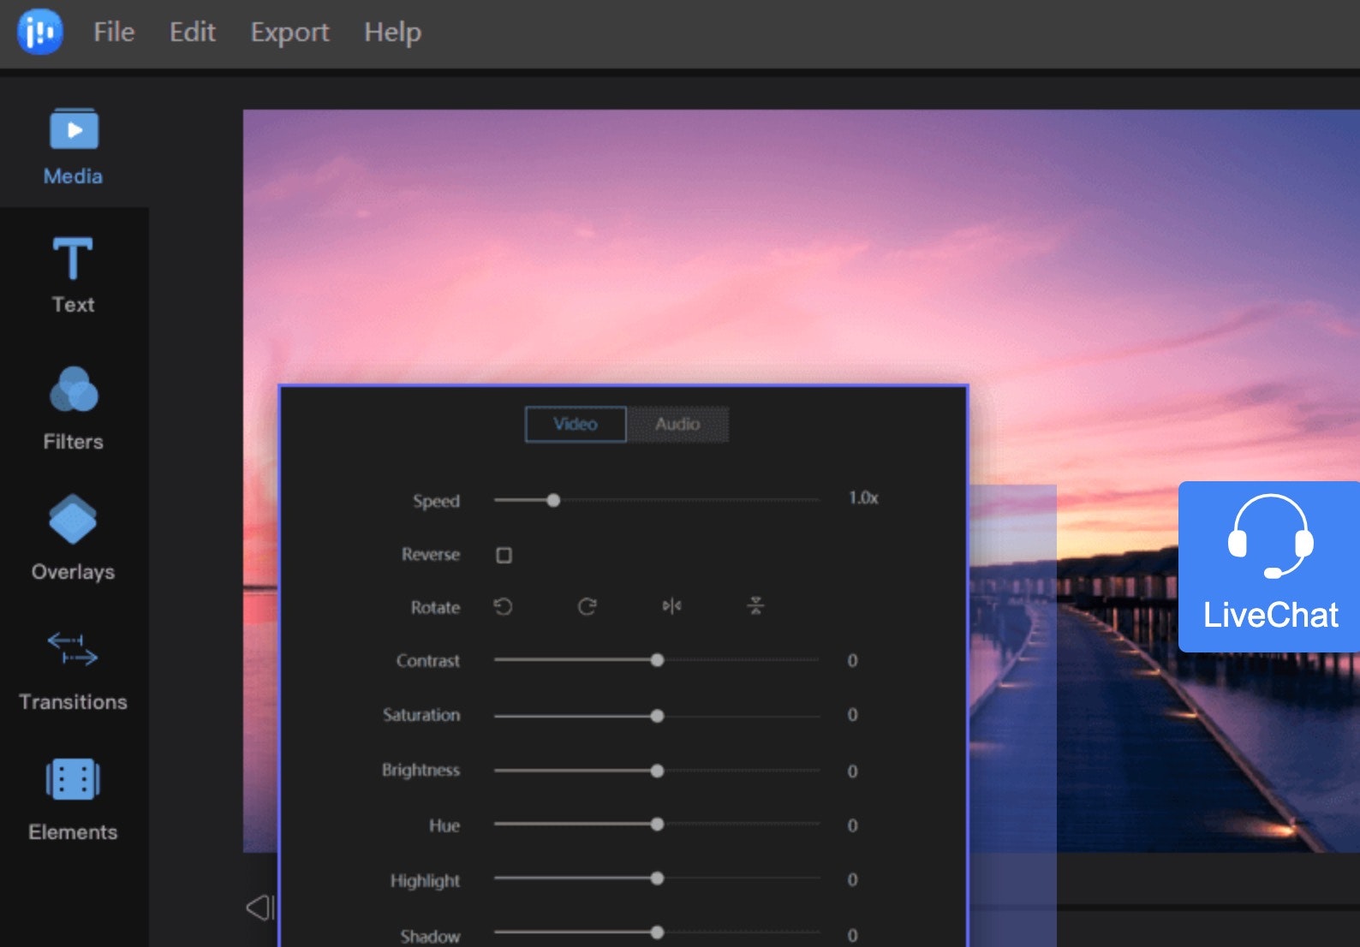This screenshot has height=947, width=1360.
Task: Rotate video counterclockwise
Action: pos(504,607)
